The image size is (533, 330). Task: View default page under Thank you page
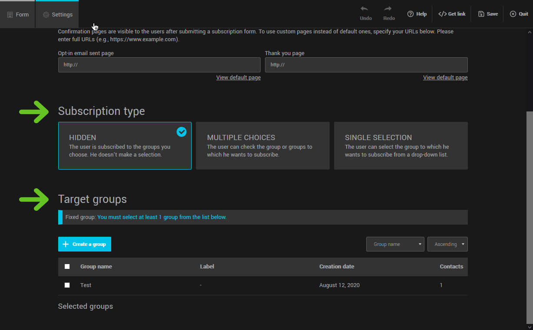(445, 78)
